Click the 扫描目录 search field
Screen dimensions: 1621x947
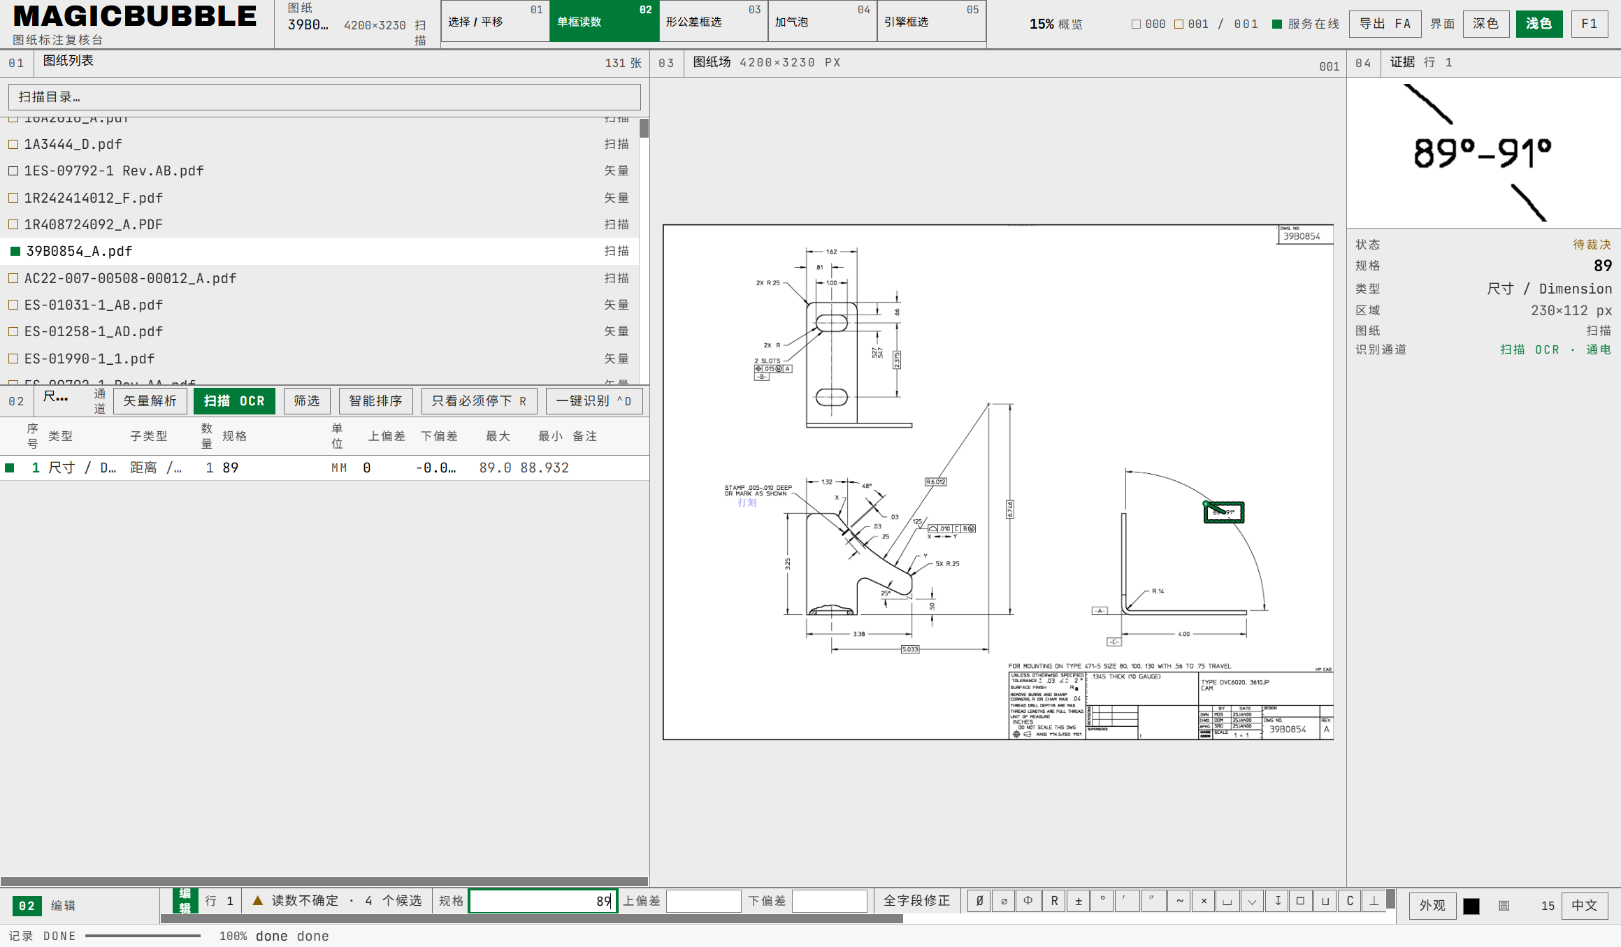324,97
